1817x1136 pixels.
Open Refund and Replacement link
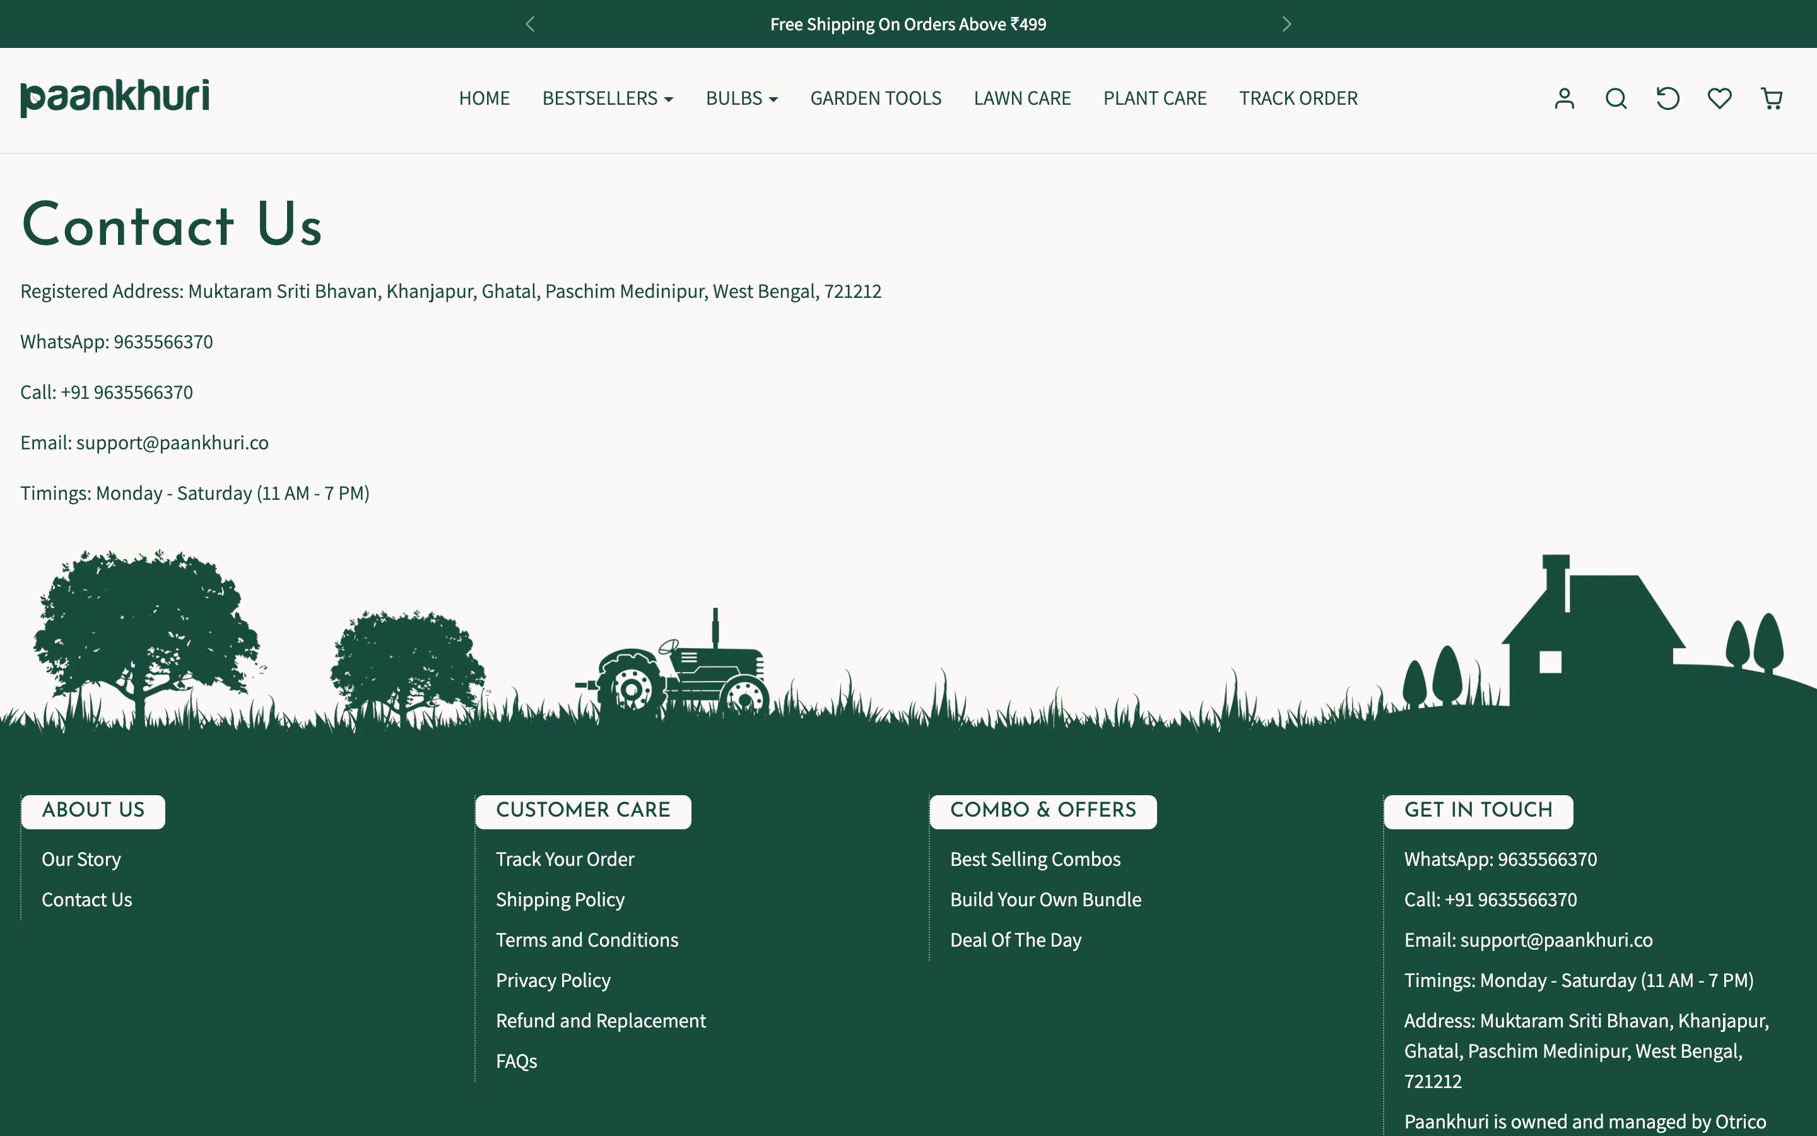pyautogui.click(x=601, y=1021)
